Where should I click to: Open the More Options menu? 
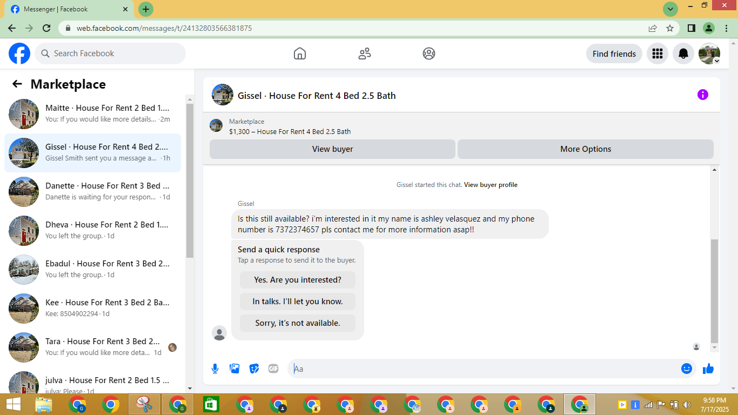(x=586, y=149)
